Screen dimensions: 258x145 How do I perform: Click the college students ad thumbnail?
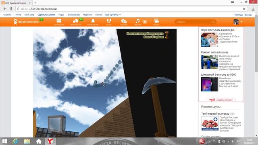[210, 39]
